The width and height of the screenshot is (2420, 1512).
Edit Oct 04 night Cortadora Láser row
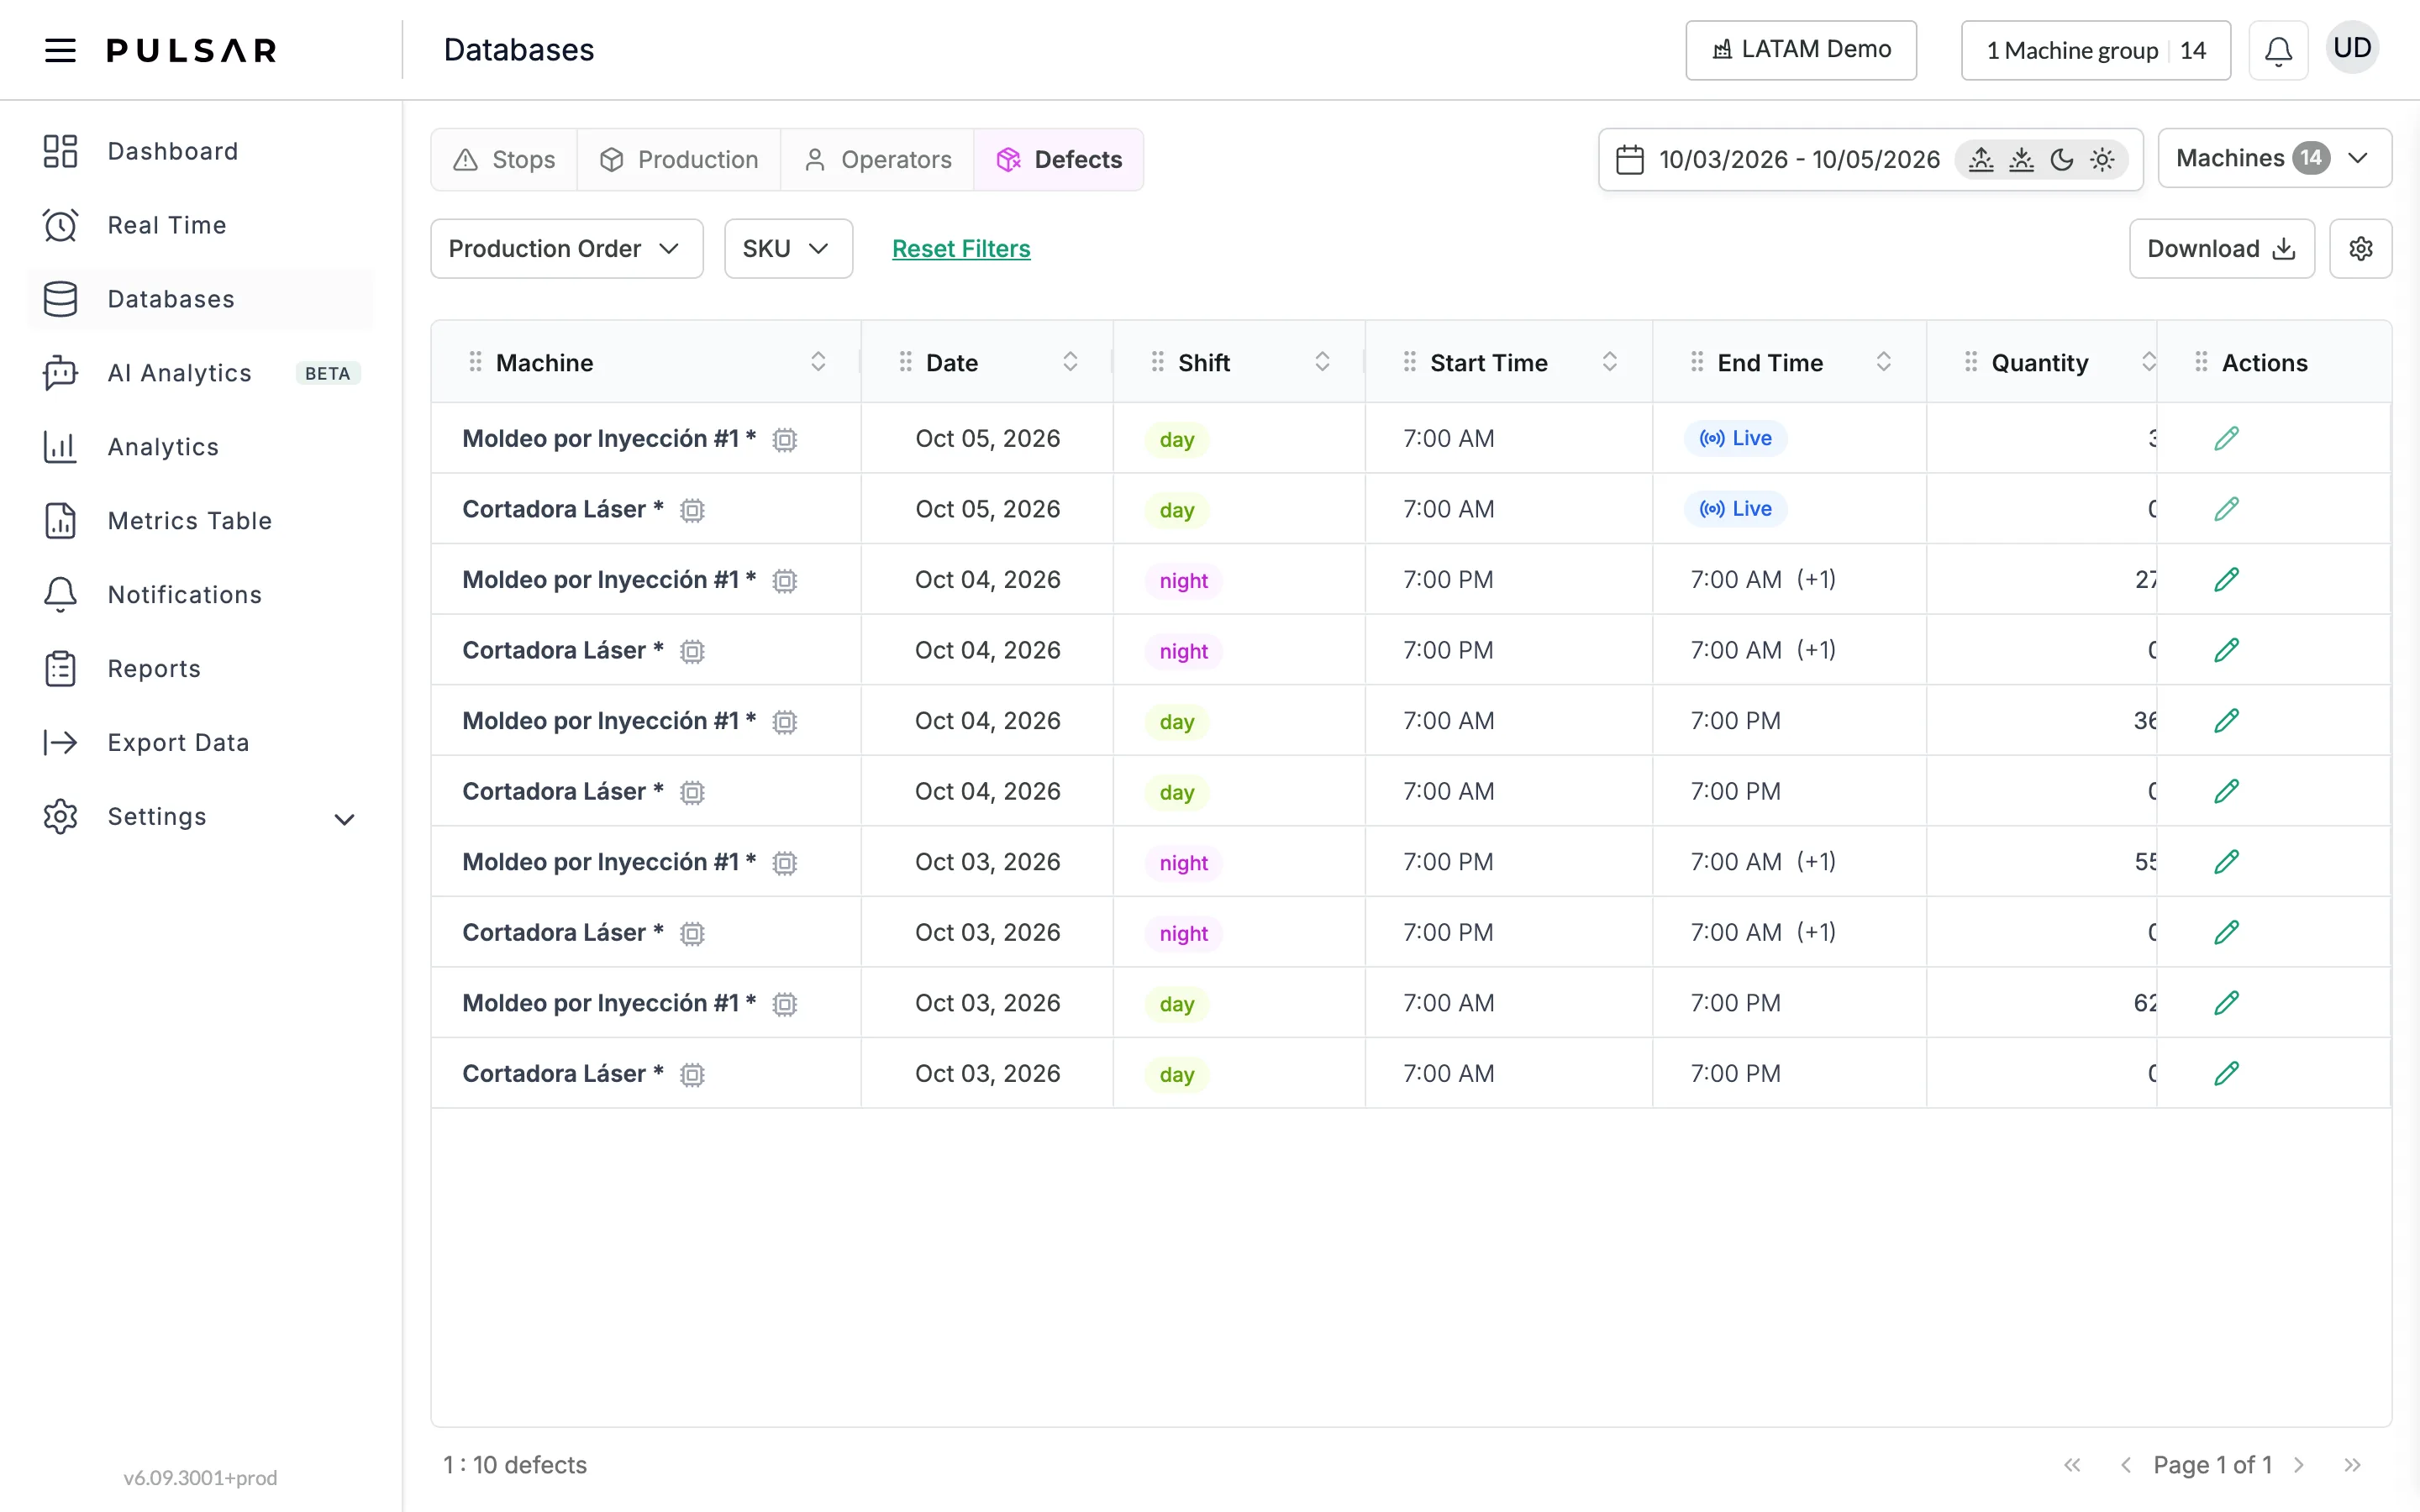[2226, 650]
